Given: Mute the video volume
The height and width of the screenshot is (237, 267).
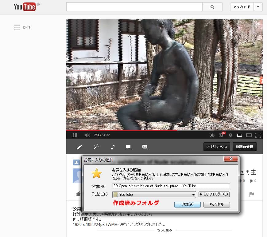Looking at the screenshot, I should click(x=87, y=135).
